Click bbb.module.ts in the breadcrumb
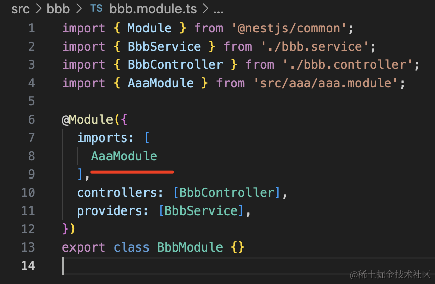The height and width of the screenshot is (284, 435). coord(153,9)
